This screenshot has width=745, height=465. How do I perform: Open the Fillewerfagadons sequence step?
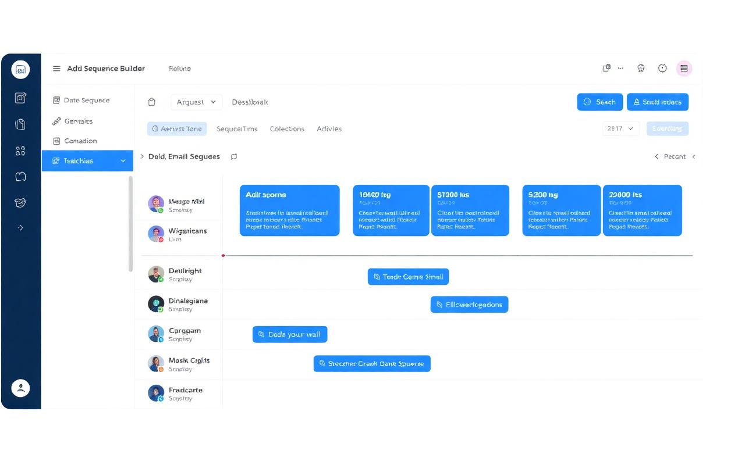469,305
